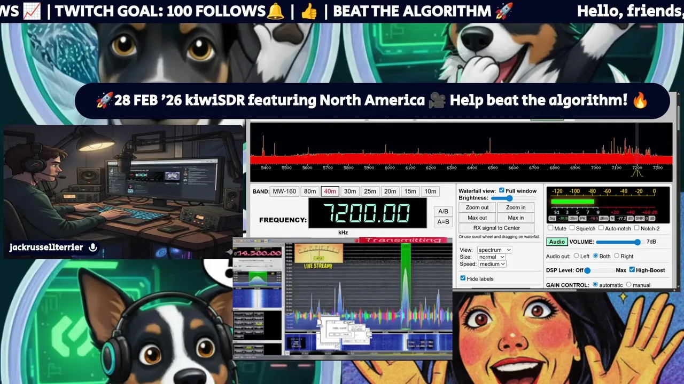This screenshot has height=384, width=684.
Task: Click the 7dB volume value
Action: pyautogui.click(x=651, y=242)
